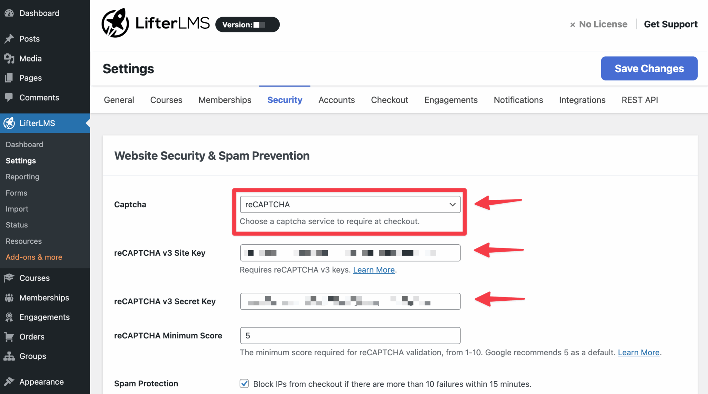Select the Engagements award badge icon
Image resolution: width=708 pixels, height=394 pixels.
click(x=9, y=317)
